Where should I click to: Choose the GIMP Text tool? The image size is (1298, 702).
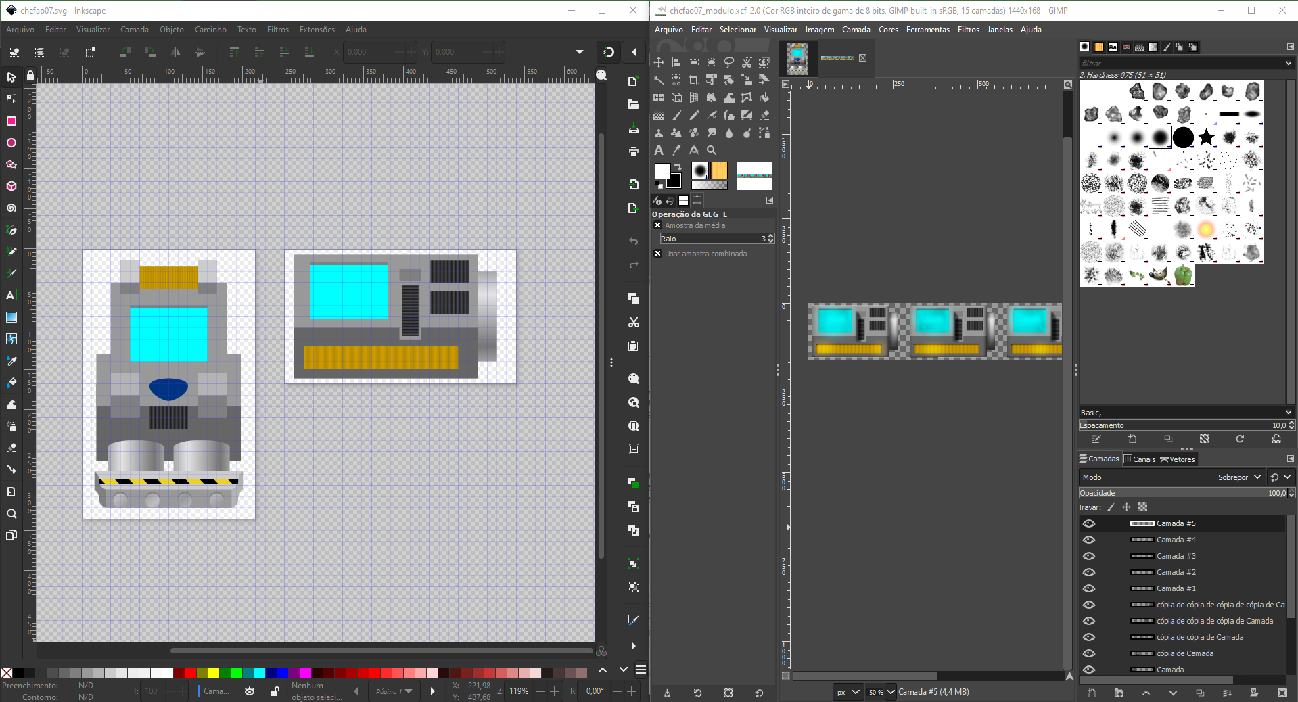point(659,150)
